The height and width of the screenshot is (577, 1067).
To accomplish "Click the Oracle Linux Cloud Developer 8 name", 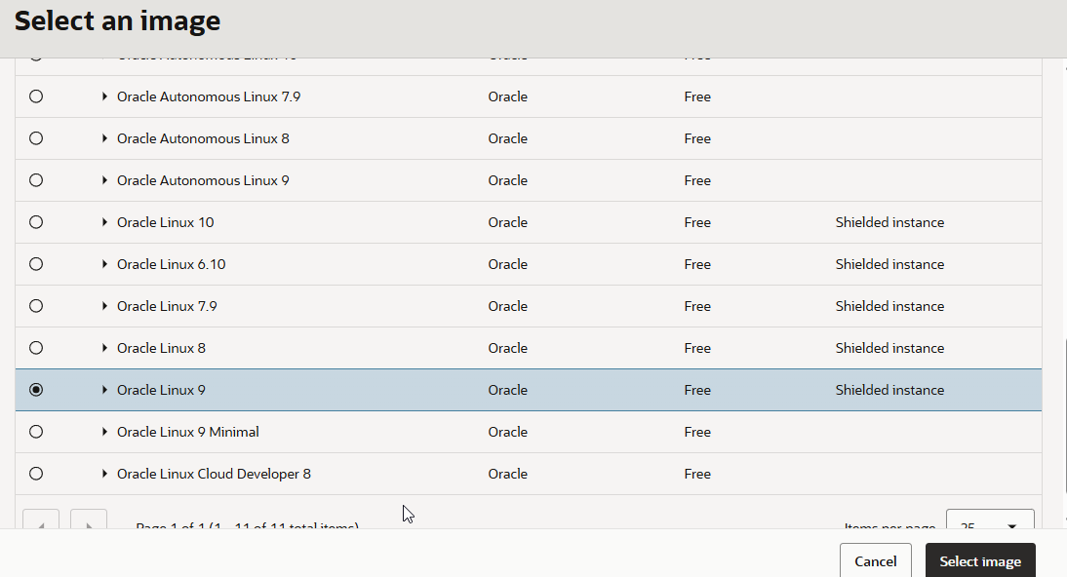I will 214,474.
